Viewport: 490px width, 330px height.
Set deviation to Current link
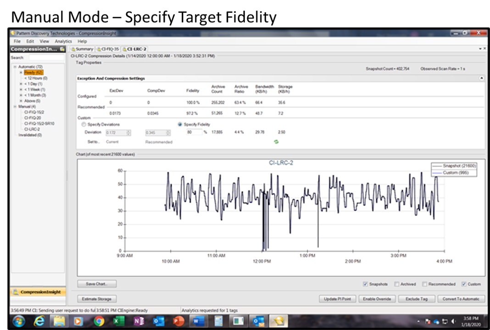(112, 142)
